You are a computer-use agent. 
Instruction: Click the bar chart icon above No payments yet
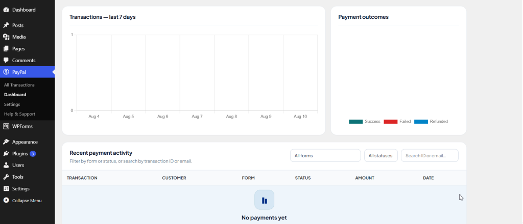(x=264, y=200)
